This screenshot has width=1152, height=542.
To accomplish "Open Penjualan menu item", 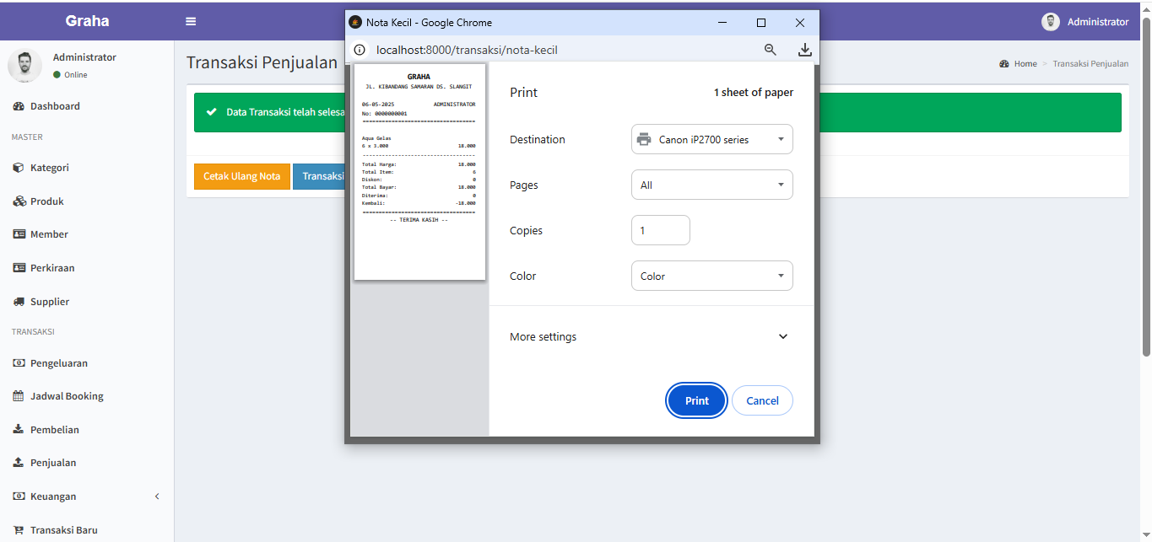I will [52, 463].
